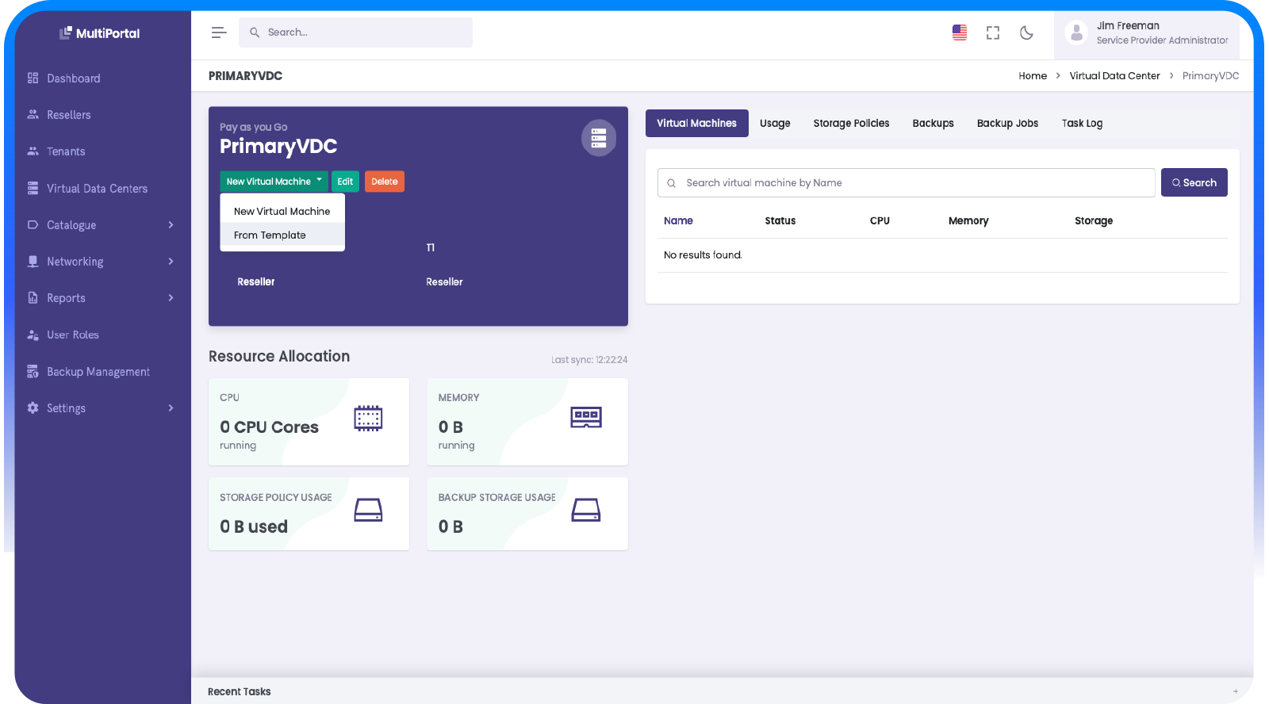
Task: Enter fullscreen mode with the expand icon
Action: (993, 33)
